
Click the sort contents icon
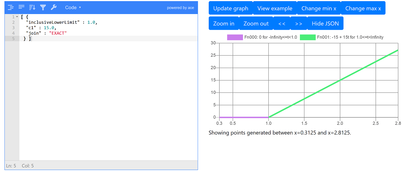click(x=32, y=7)
